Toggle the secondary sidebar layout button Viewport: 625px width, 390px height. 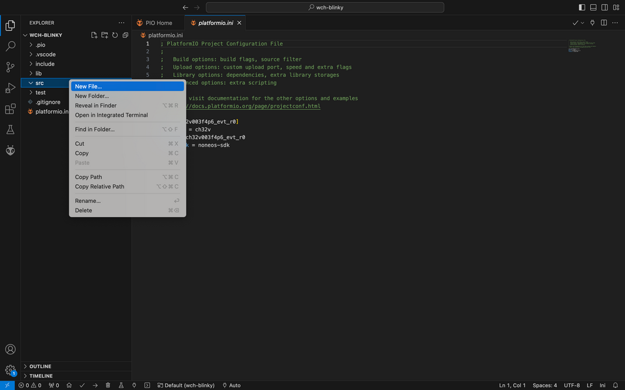[604, 7]
